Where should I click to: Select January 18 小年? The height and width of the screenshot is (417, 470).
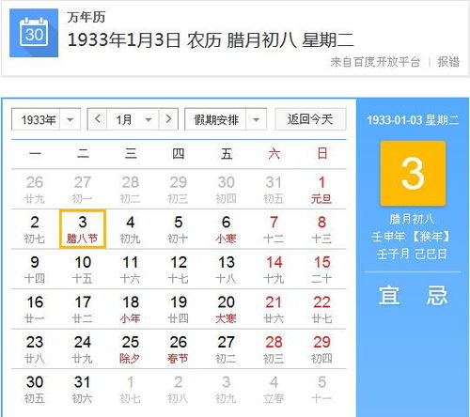pos(131,309)
